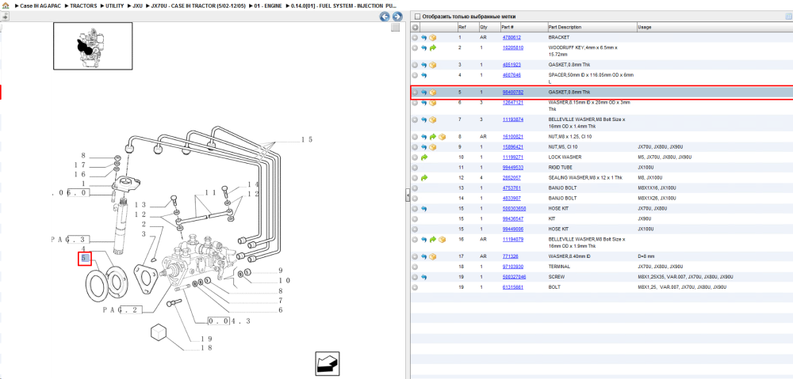Click the add-all circle icon in table header
793x379 pixels.
(x=415, y=27)
